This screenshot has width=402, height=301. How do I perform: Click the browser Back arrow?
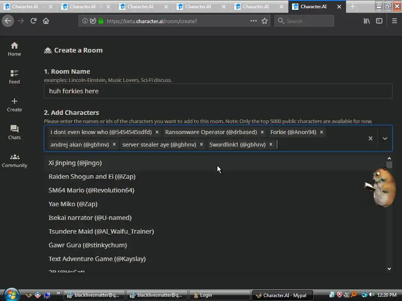pyautogui.click(x=8, y=21)
